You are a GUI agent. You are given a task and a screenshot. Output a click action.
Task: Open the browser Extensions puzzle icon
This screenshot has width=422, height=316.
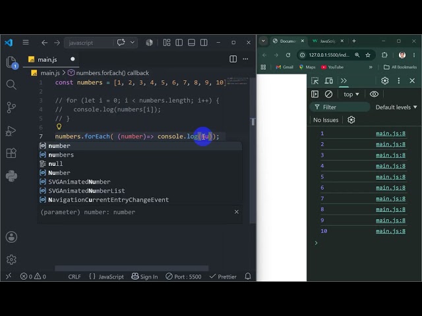[384, 55]
